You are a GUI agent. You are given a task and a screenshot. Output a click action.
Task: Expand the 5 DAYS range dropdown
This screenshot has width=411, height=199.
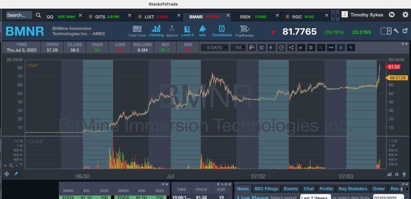214,48
